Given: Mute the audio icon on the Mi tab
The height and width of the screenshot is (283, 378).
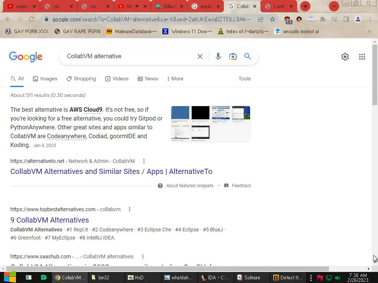Looking at the screenshot, I should coord(137,6).
